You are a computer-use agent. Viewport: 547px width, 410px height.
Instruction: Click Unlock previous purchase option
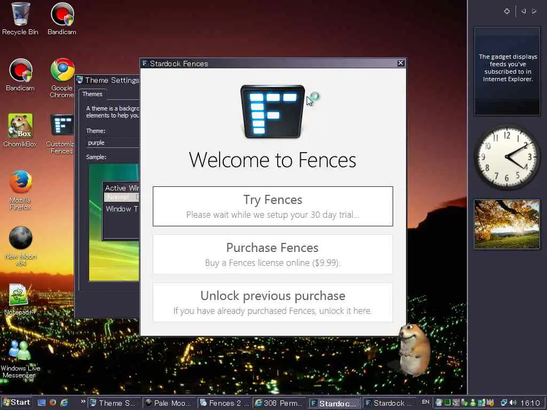click(x=273, y=302)
